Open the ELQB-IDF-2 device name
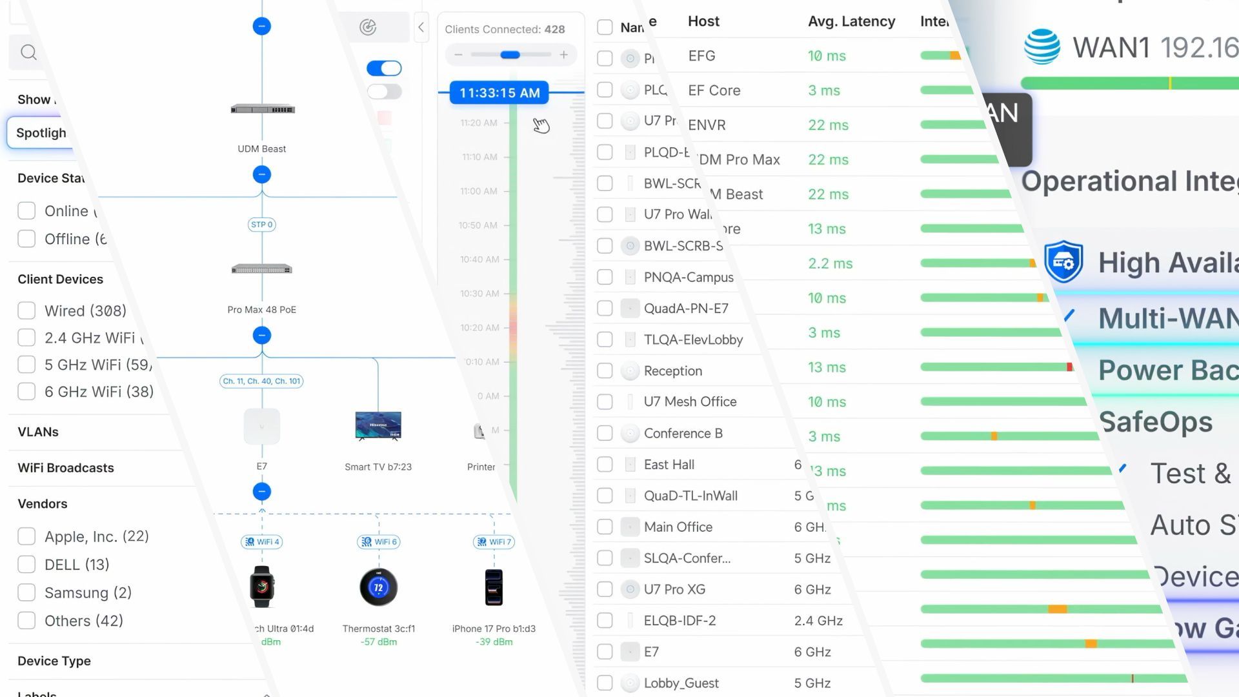1239x697 pixels. (680, 621)
